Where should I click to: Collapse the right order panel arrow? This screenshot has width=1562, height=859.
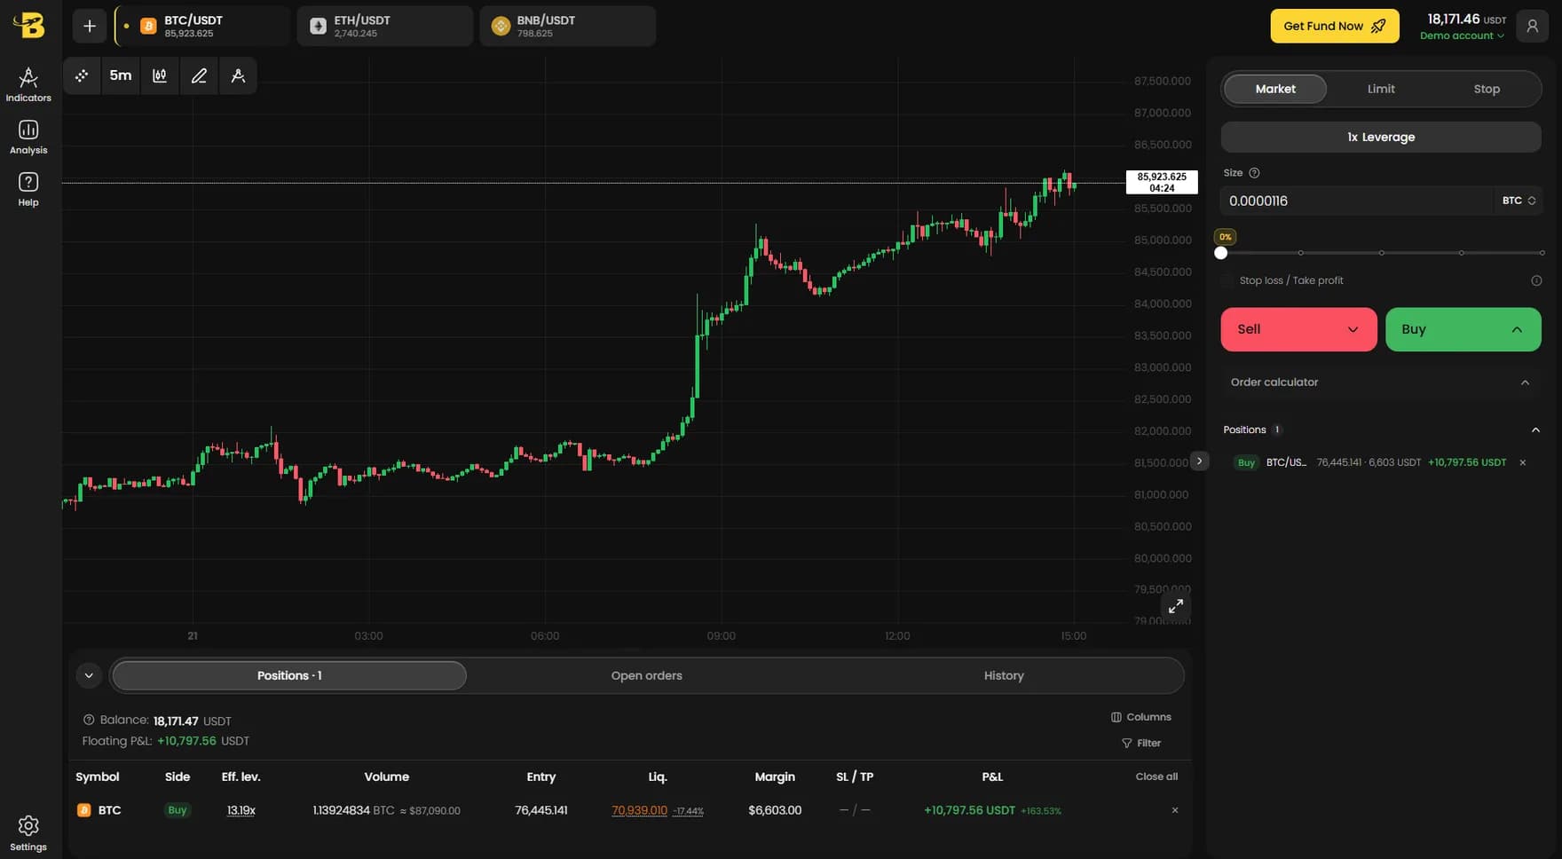pyautogui.click(x=1199, y=461)
